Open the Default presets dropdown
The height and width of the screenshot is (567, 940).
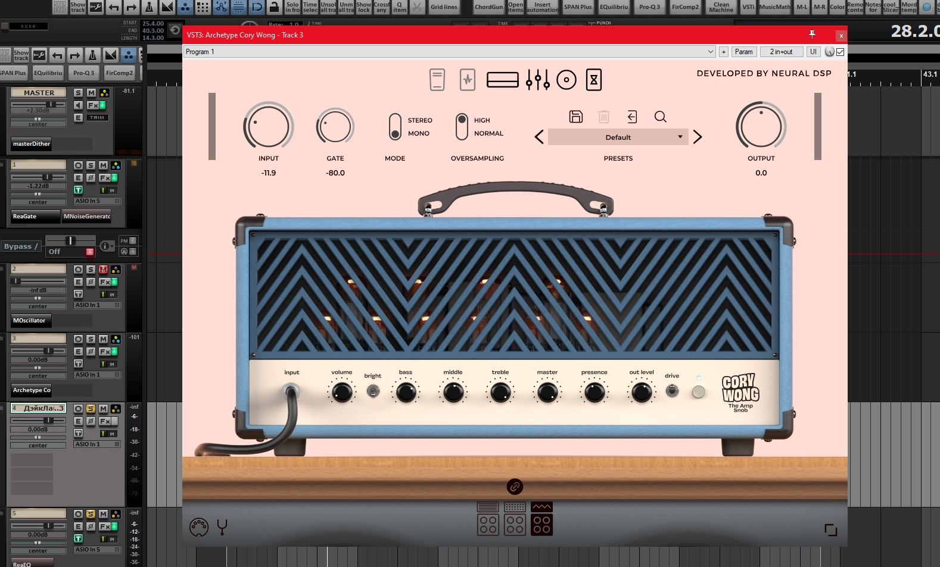[x=618, y=137]
